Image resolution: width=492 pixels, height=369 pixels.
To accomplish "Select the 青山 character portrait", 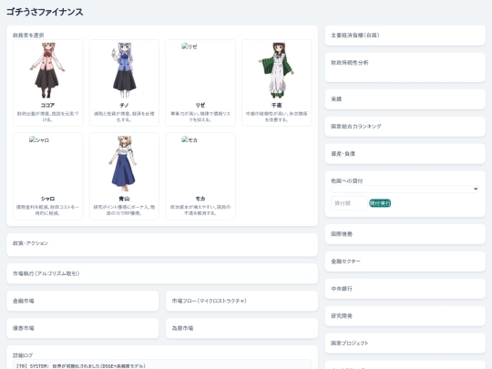I will pos(124,163).
